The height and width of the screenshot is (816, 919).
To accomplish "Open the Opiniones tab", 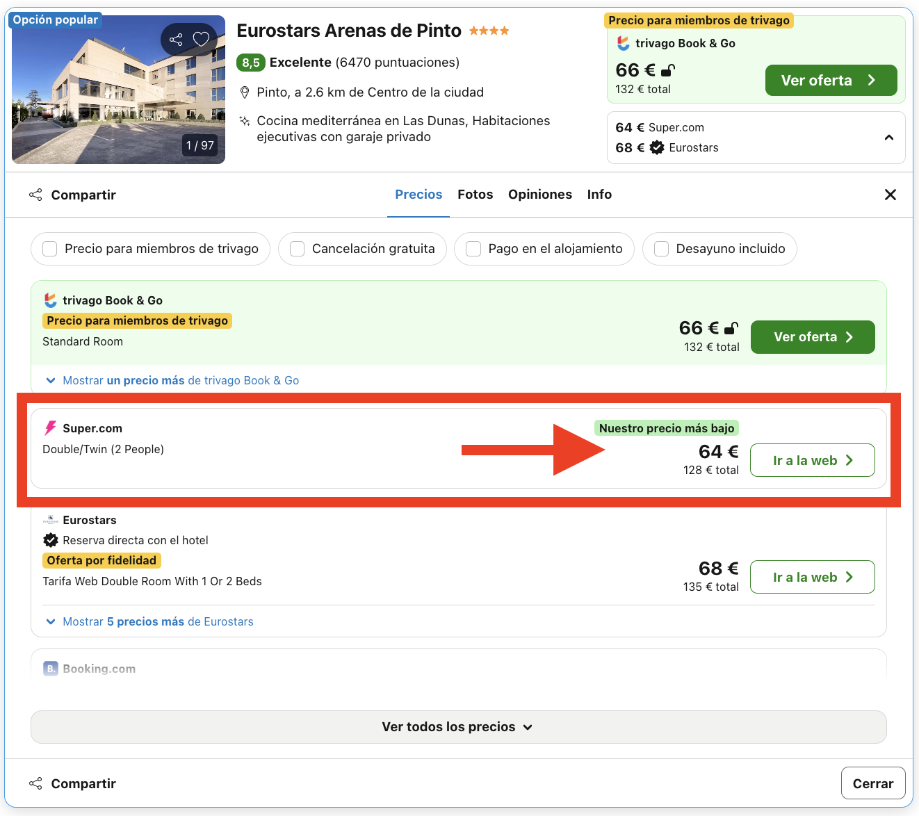I will (540, 195).
